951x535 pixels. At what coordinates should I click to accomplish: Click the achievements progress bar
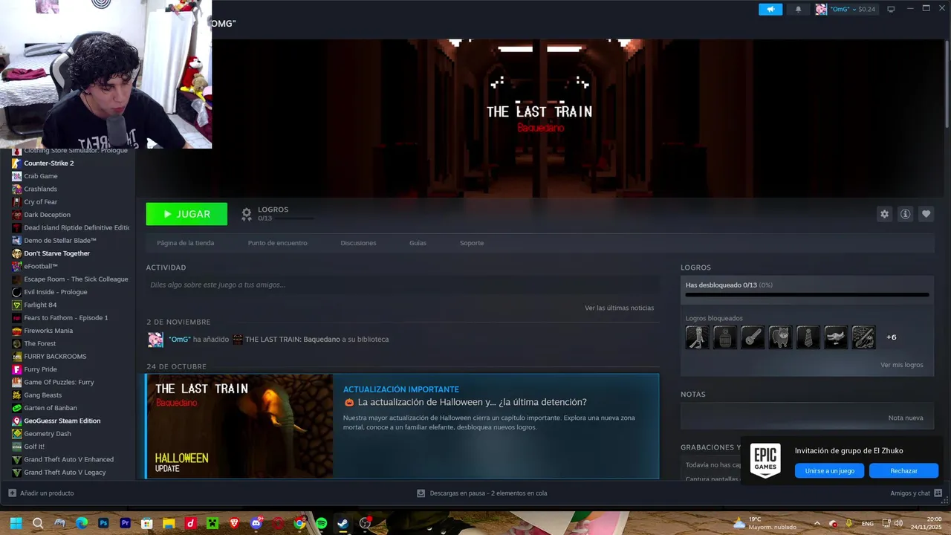807,294
